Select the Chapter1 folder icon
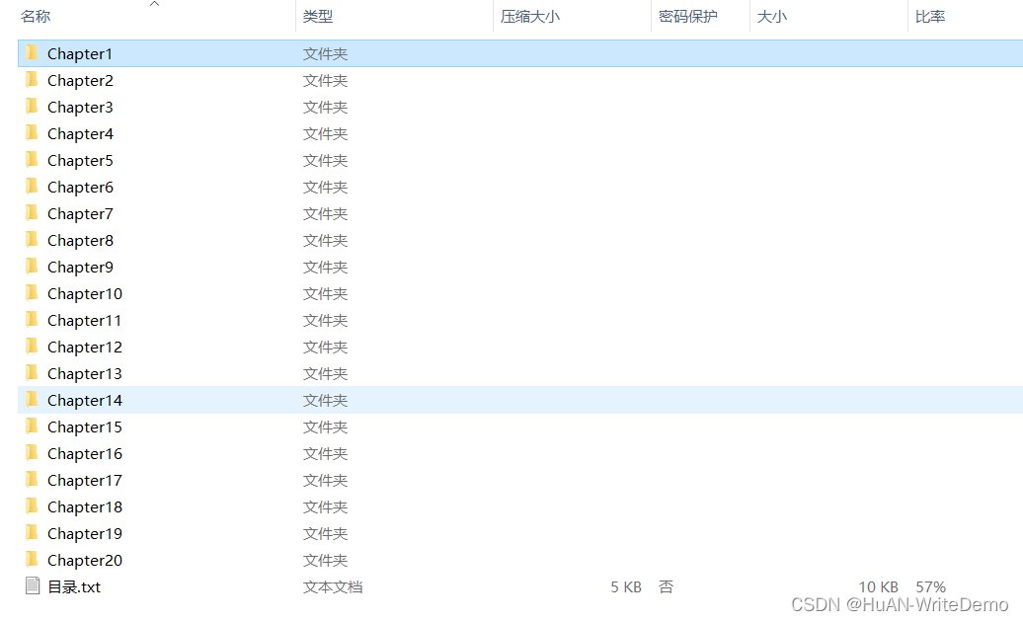Viewport: 1023px width, 621px height. pos(32,53)
